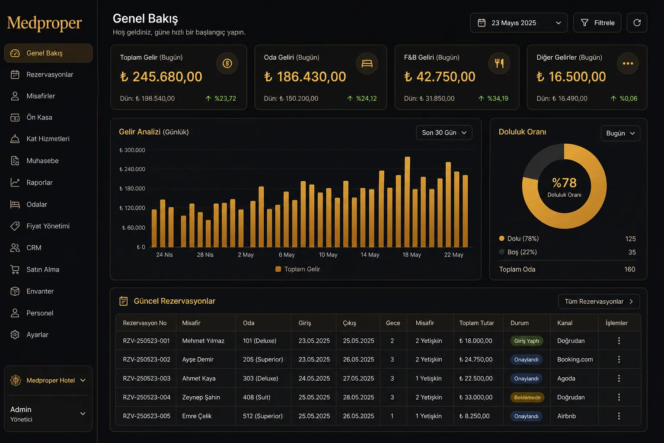This screenshot has width=664, height=443.
Task: Click the coin icon on Toplam Gelir card
Action: [227, 64]
